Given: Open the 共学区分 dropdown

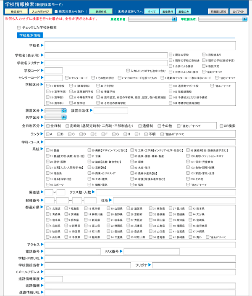Looking at the screenshot, I should [55, 117].
